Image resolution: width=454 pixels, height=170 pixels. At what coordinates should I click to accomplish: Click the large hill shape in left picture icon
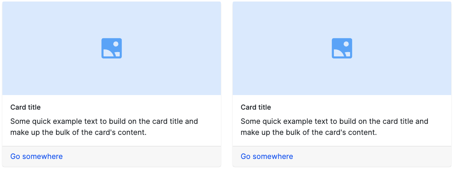click(x=107, y=53)
